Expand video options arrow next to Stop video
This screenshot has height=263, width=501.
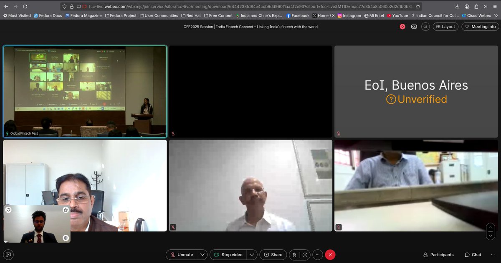(x=252, y=255)
